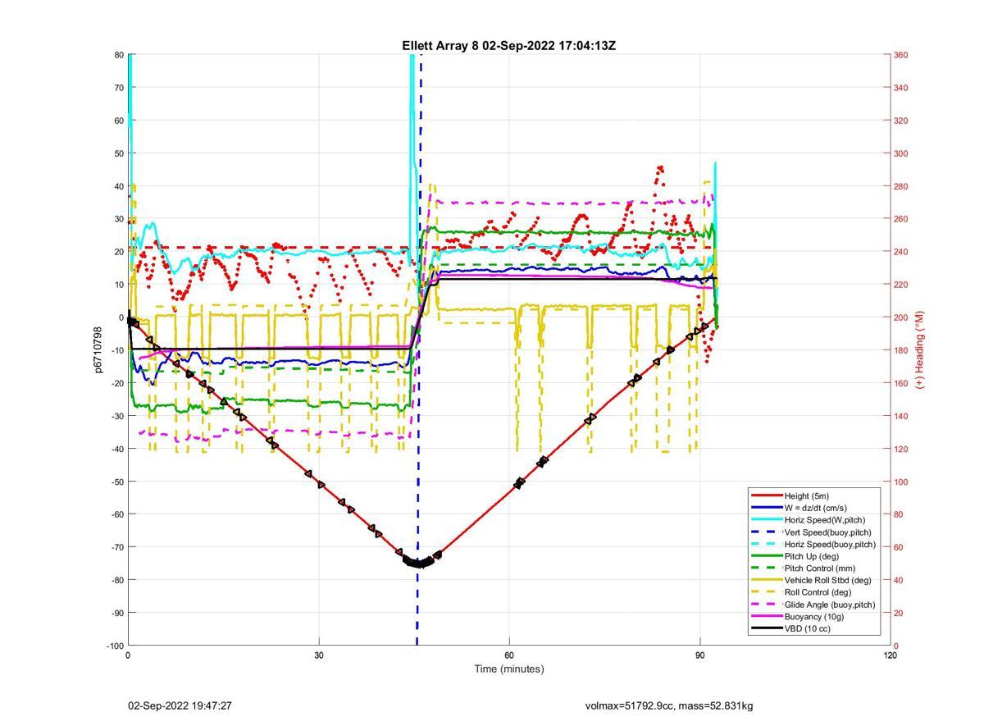
Task: Click the '-50' tick label
Action: pyautogui.click(x=116, y=482)
